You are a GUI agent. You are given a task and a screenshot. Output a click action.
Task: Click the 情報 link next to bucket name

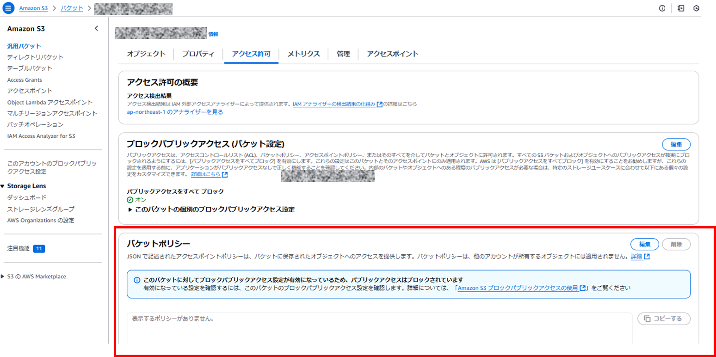point(213,34)
